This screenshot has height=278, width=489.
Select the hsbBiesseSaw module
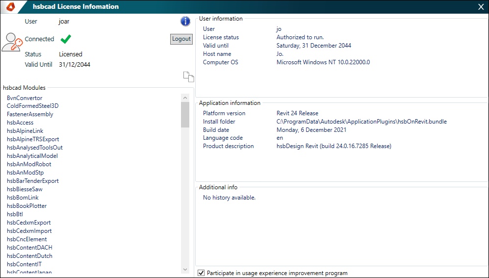[25, 189]
